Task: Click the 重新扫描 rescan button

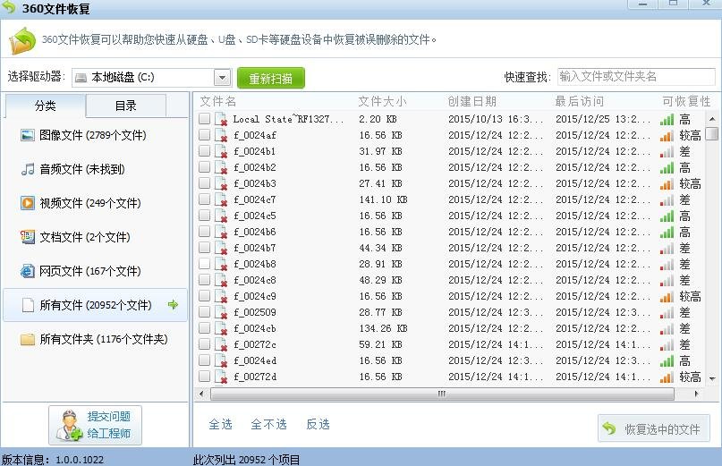Action: [271, 79]
